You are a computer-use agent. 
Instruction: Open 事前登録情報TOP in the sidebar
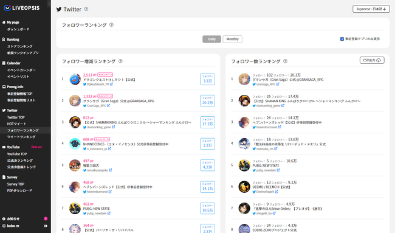coord(19,94)
